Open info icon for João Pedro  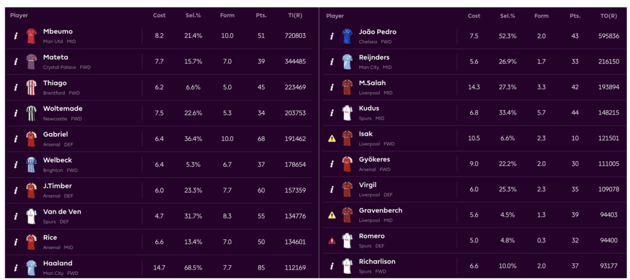coord(332,36)
